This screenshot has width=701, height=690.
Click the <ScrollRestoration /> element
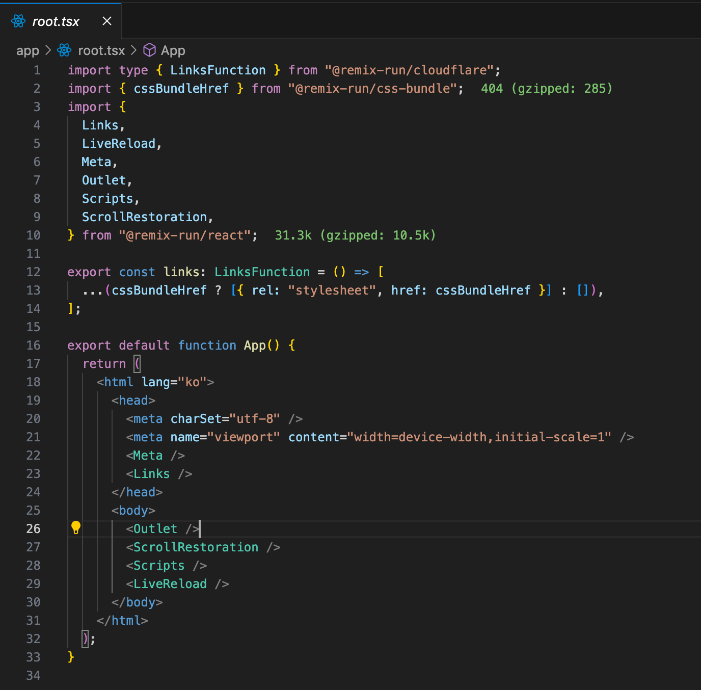(203, 547)
